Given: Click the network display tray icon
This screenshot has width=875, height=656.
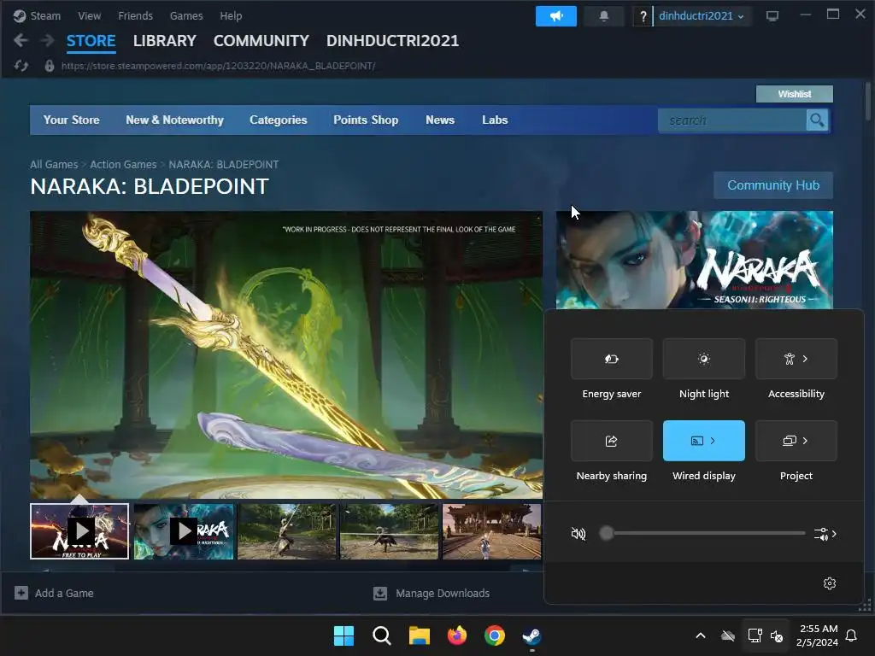Looking at the screenshot, I should pos(755,635).
